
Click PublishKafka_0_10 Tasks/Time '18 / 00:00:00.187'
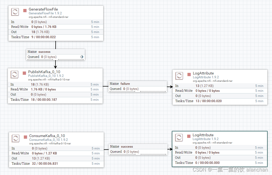coord(44,100)
